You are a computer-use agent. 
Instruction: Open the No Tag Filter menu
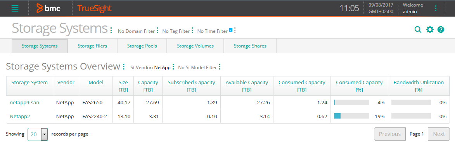pyautogui.click(x=192, y=30)
